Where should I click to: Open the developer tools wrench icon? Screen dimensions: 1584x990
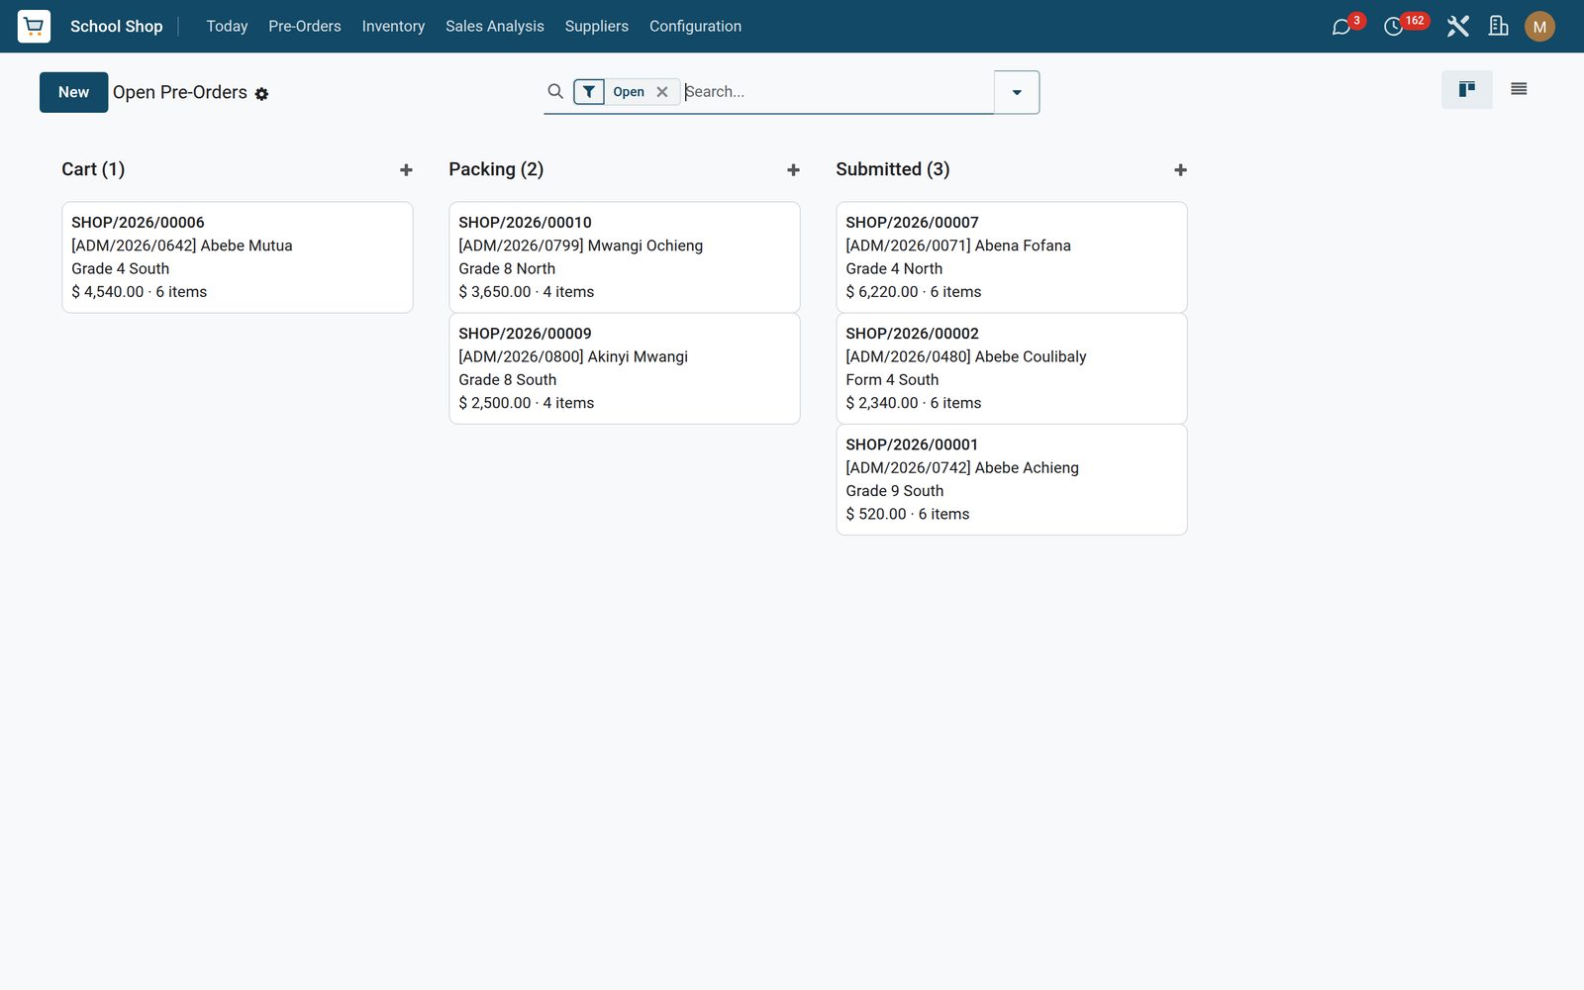click(1457, 27)
